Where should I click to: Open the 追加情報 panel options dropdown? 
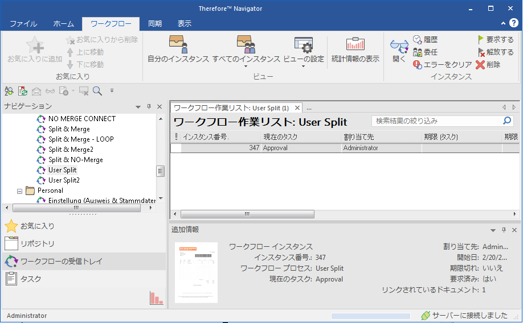tap(493, 230)
